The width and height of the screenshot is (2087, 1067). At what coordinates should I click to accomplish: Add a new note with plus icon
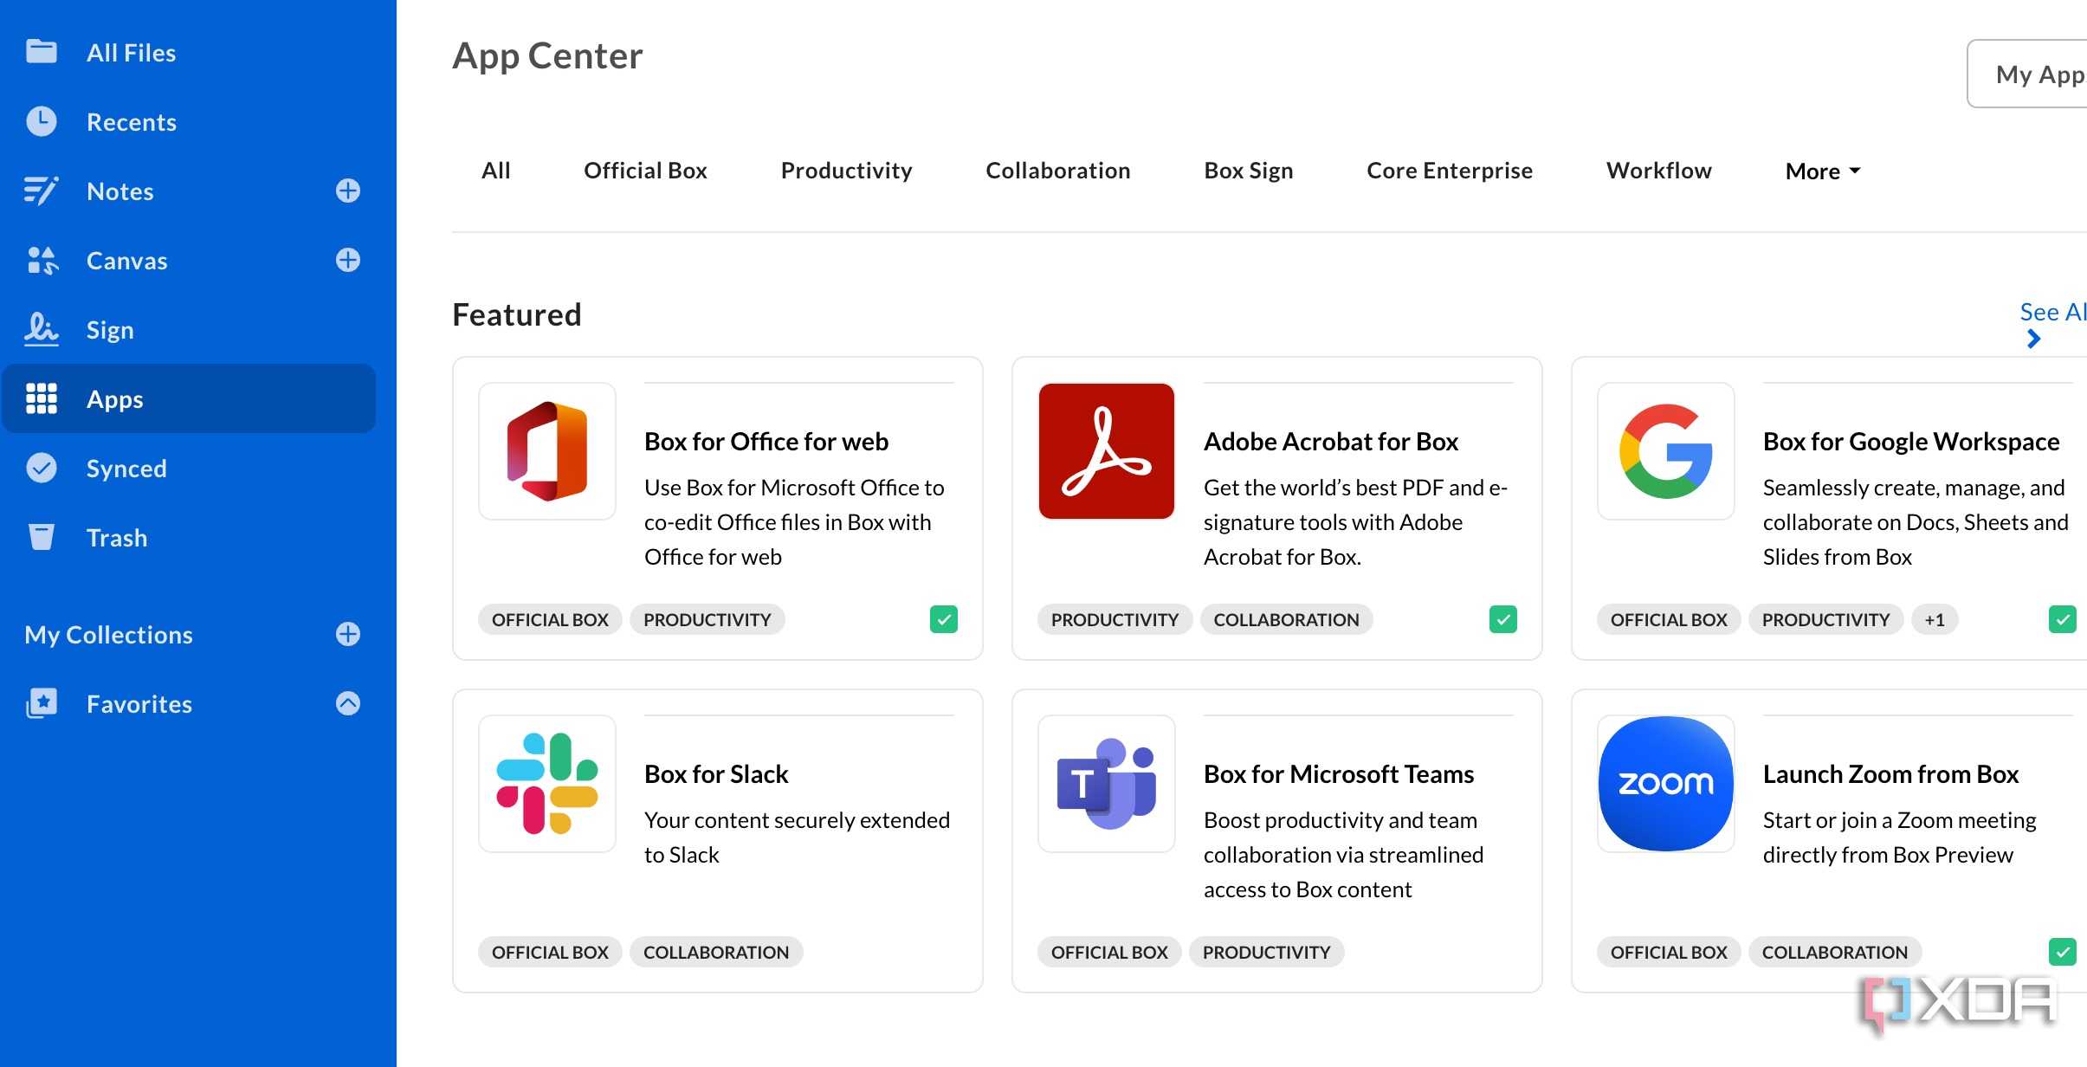point(348,191)
